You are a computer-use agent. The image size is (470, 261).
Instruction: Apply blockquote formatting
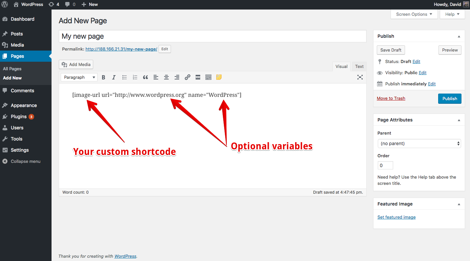point(145,77)
